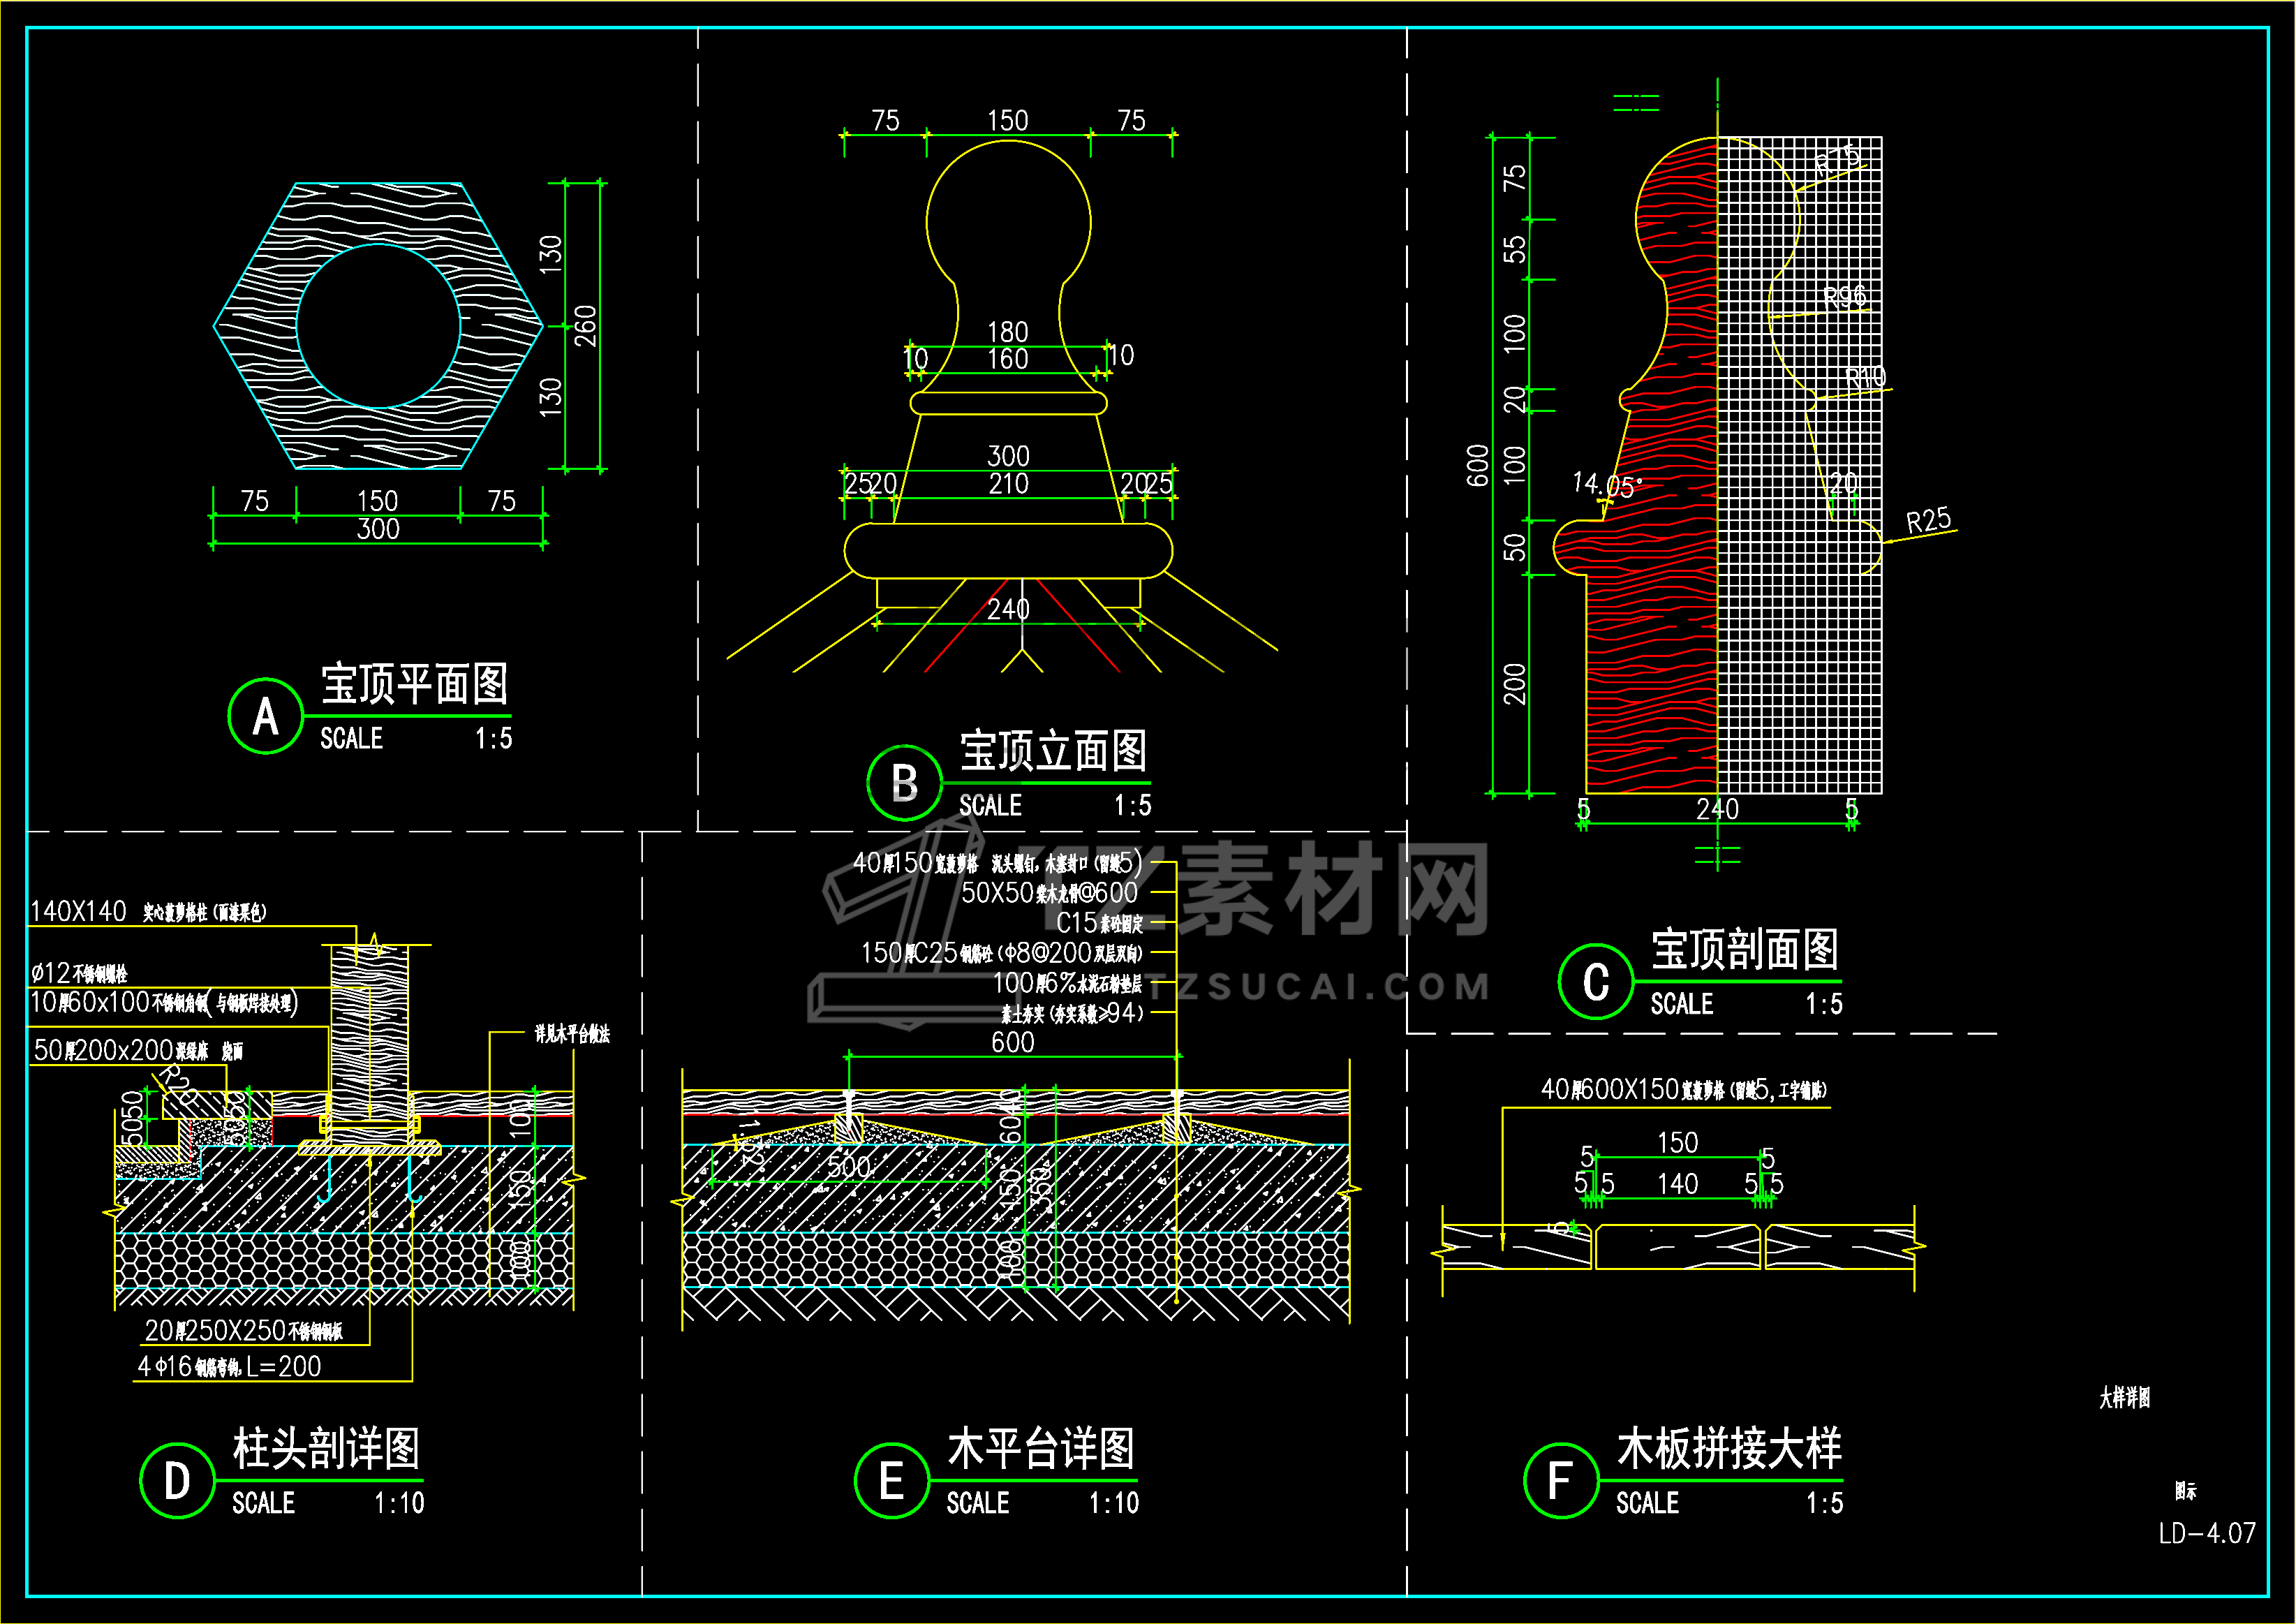Click the sheet number LD-4.07

[x=2207, y=1533]
